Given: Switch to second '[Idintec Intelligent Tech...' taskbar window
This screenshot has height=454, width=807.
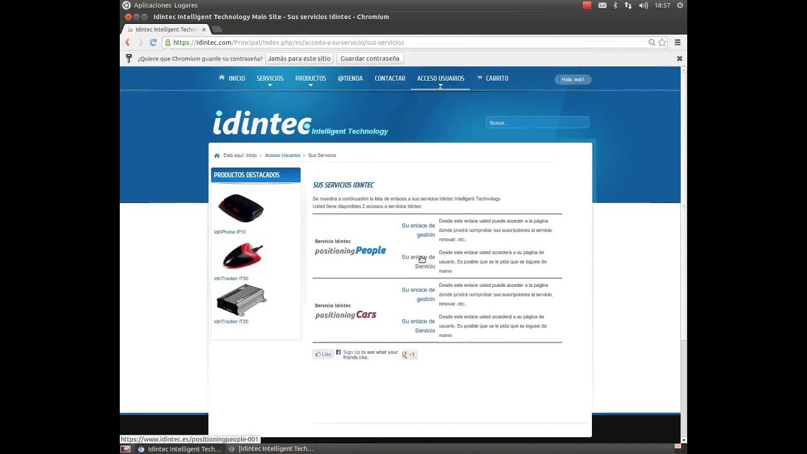Looking at the screenshot, I should pos(271,449).
